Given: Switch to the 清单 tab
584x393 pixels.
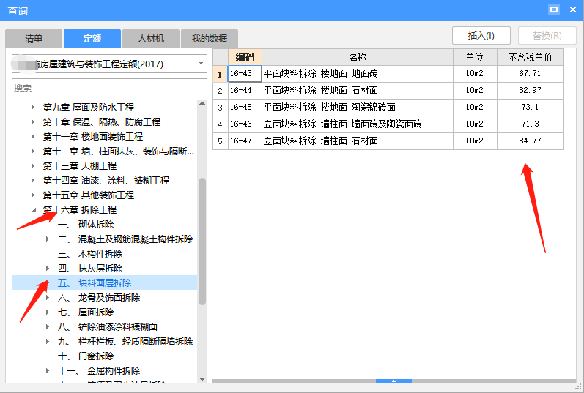Looking at the screenshot, I should pyautogui.click(x=34, y=38).
